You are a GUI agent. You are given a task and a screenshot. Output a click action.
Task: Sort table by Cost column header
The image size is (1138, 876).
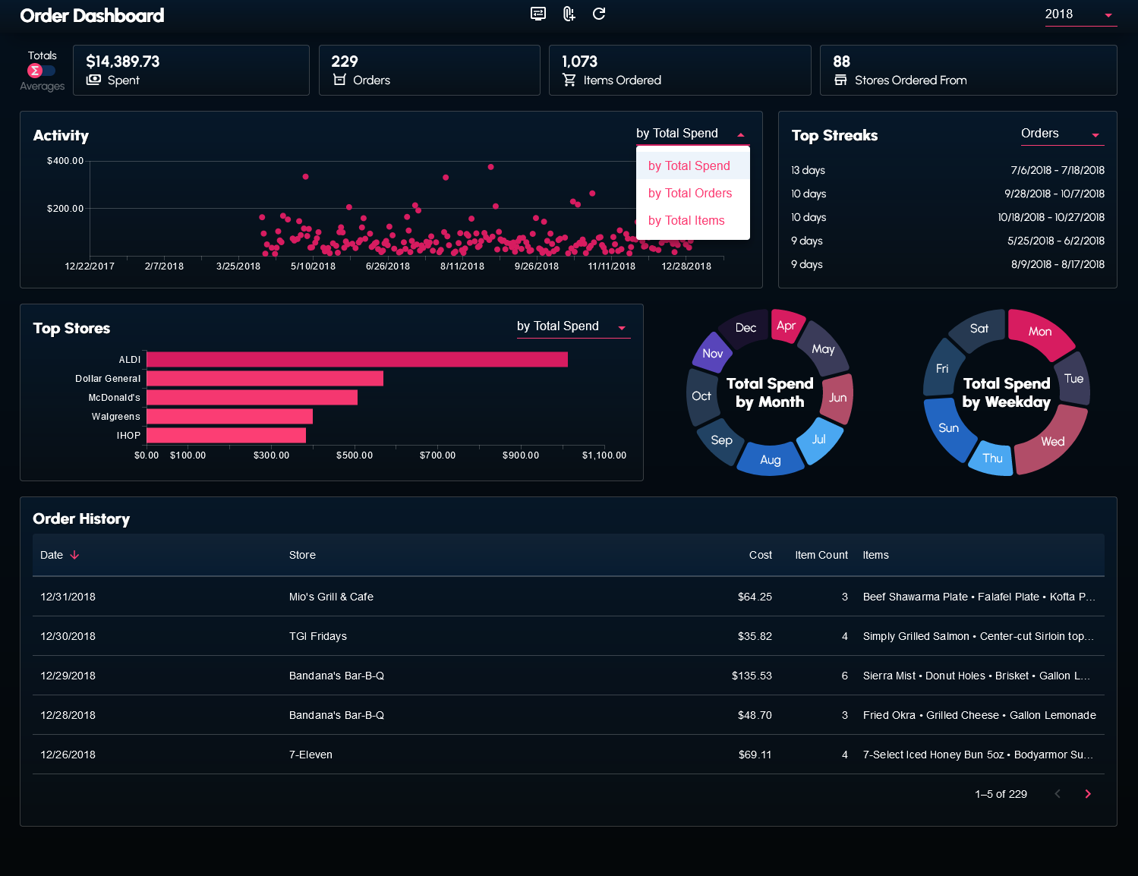(x=760, y=555)
